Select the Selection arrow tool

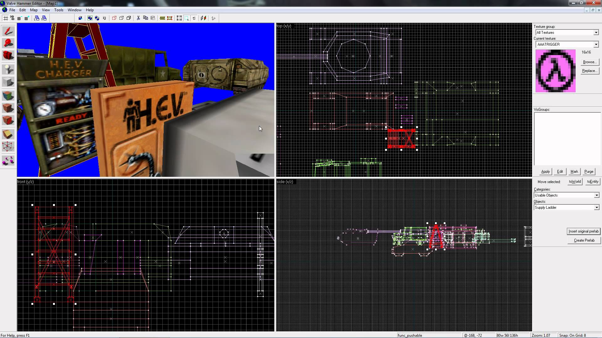click(8, 31)
